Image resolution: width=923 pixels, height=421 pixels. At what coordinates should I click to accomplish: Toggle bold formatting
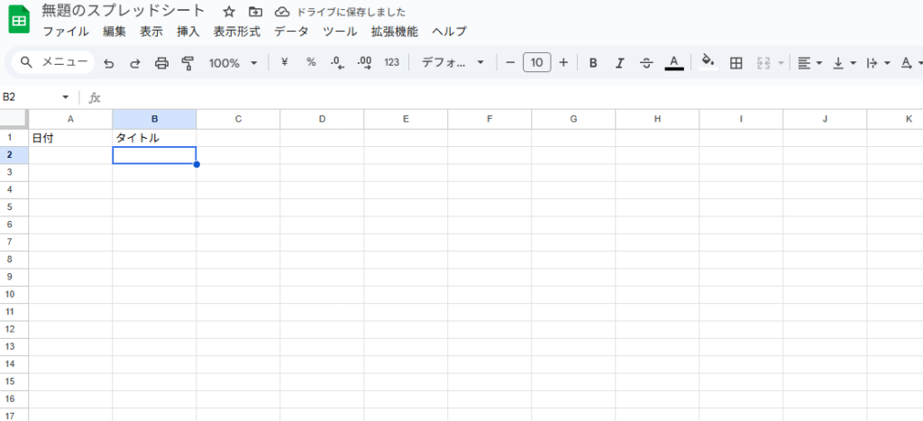point(593,63)
